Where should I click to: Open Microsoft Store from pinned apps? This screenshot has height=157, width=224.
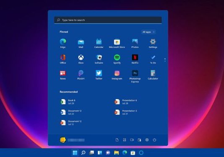(117, 44)
